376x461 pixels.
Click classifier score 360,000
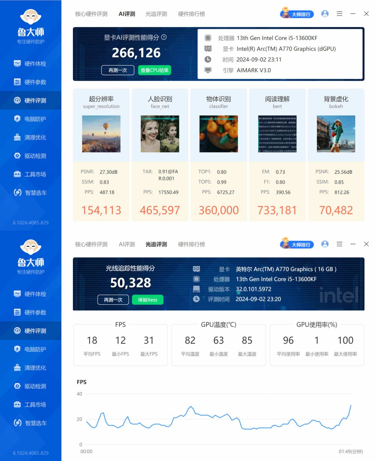coord(219,210)
